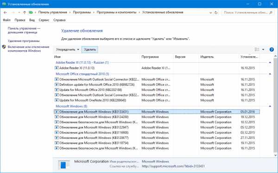
Task: Open view options dropdown arrow
Action: [263, 50]
